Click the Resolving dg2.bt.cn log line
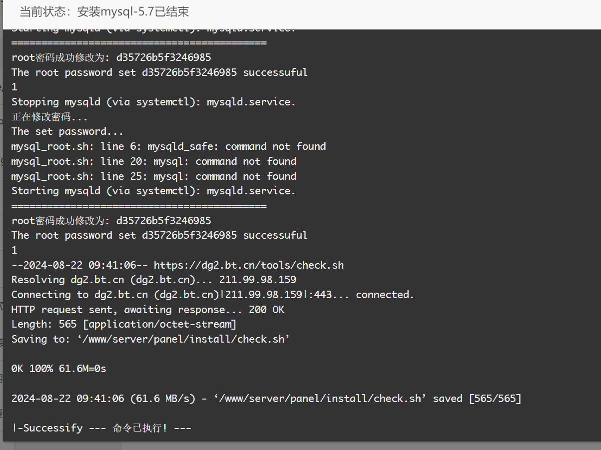Screen dimensions: 601x450 (154, 280)
